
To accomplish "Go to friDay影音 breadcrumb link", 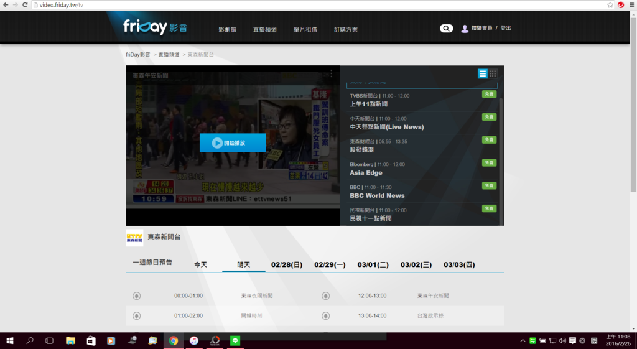I will coord(137,55).
